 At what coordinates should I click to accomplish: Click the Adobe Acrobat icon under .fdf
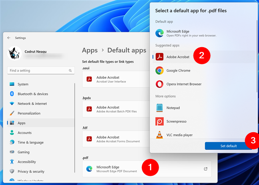pyautogui.click(x=90, y=139)
